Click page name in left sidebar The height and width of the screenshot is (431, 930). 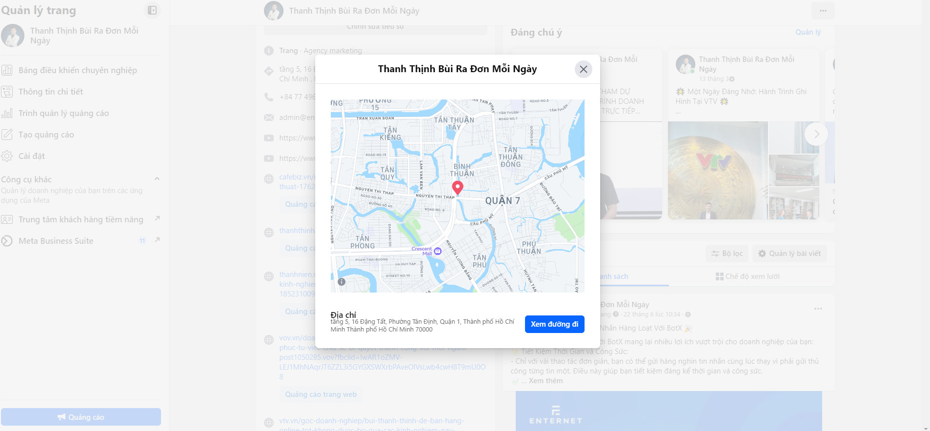click(84, 36)
